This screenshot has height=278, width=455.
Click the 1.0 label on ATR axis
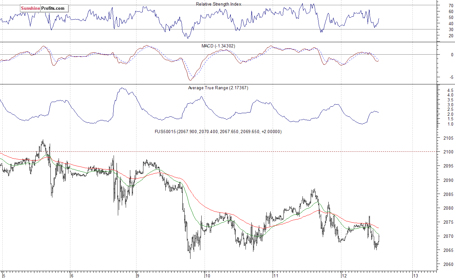450,124
